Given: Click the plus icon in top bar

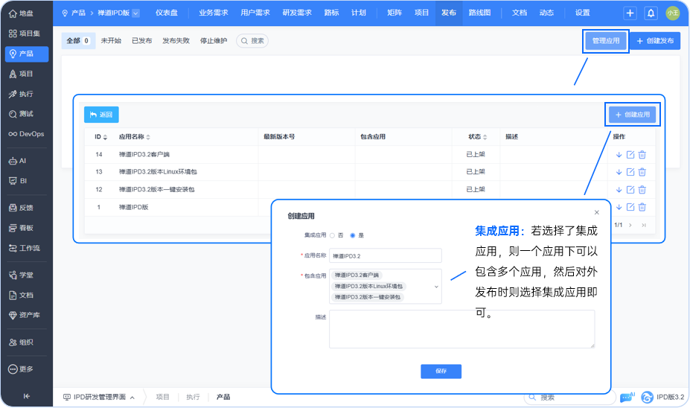Looking at the screenshot, I should (630, 13).
